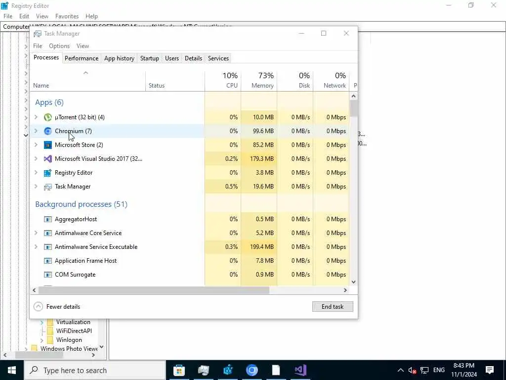Expand the Task Manager process group
The image size is (506, 380).
(x=36, y=187)
